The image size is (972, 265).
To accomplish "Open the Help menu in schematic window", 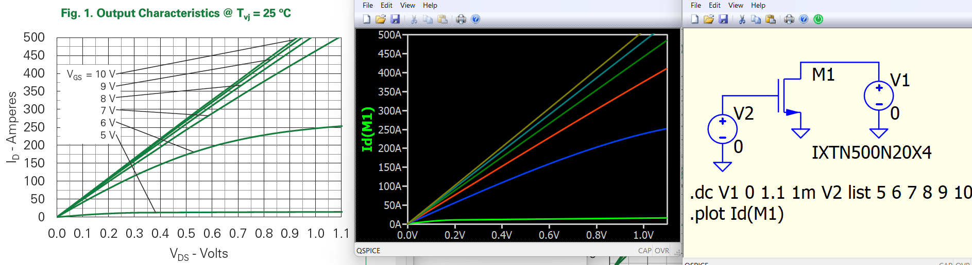I will 758,5.
